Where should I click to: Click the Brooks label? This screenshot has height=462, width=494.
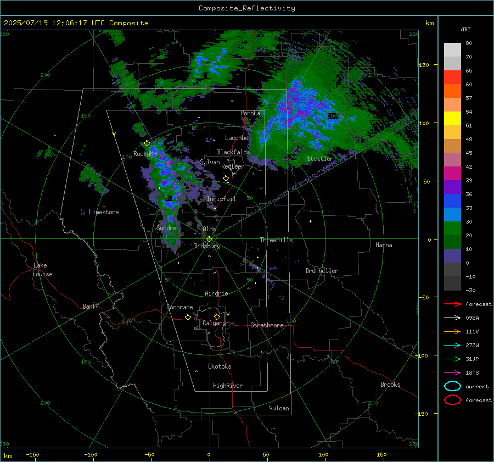coord(390,385)
